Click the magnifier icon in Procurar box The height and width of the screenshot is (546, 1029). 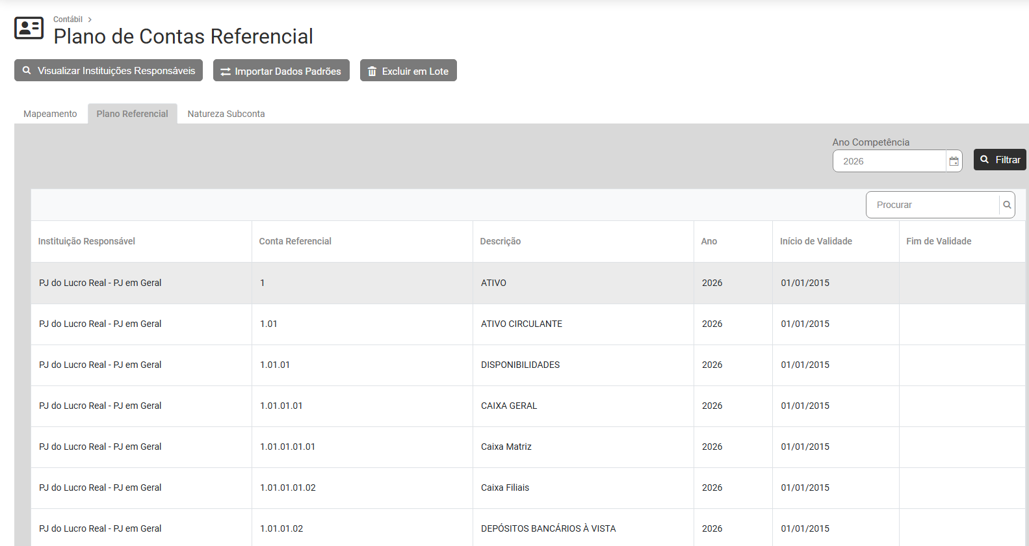tap(1007, 205)
